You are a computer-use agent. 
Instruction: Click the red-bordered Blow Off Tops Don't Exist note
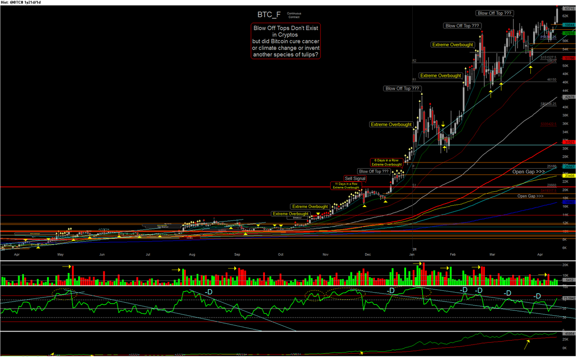(x=286, y=41)
